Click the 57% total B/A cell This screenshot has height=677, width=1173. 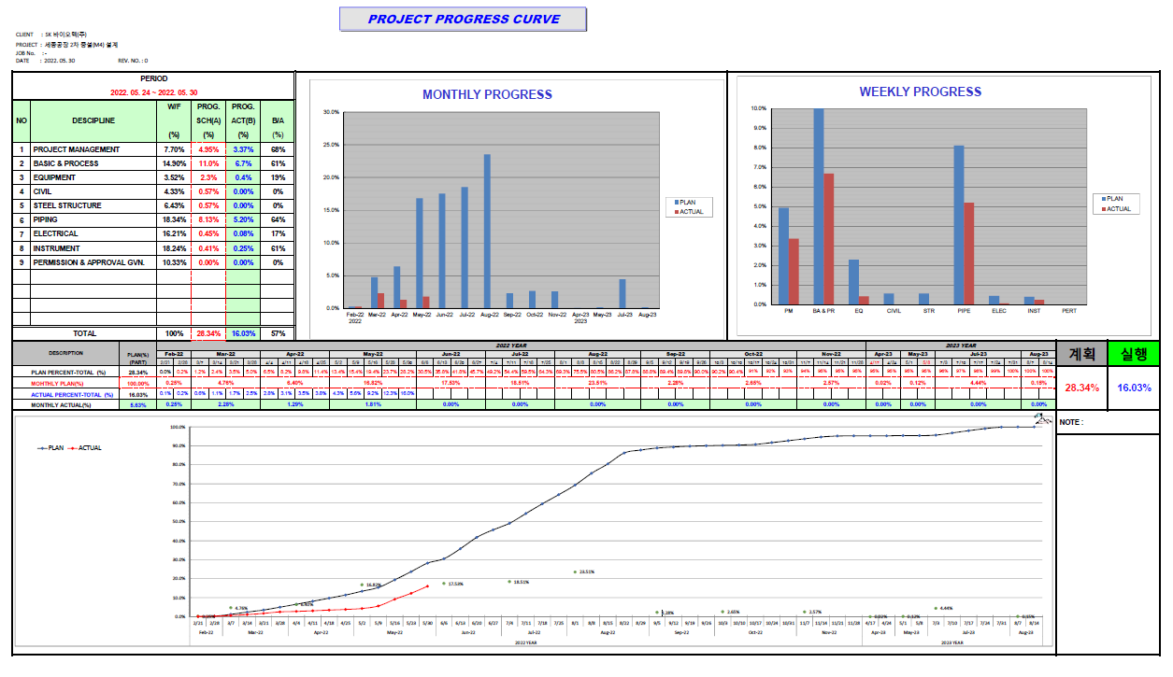278,333
